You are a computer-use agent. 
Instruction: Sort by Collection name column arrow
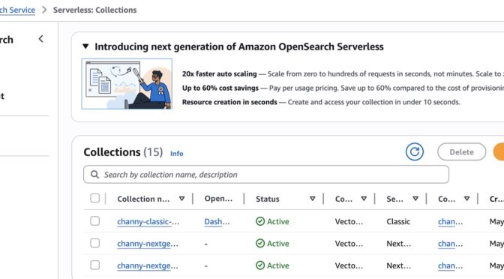tap(182, 199)
